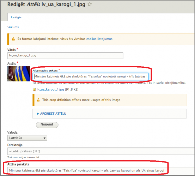Click the file icon next to lv_ua_karogi_1.jpg
195x176 pixels.
tap(34, 89)
